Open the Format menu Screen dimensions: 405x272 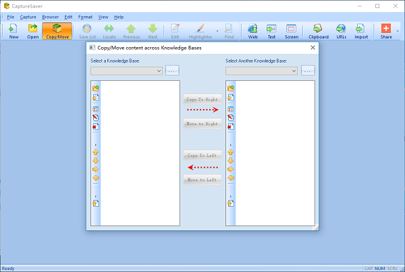point(85,16)
